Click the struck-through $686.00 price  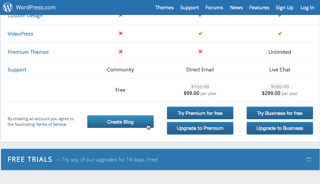pos(280,87)
